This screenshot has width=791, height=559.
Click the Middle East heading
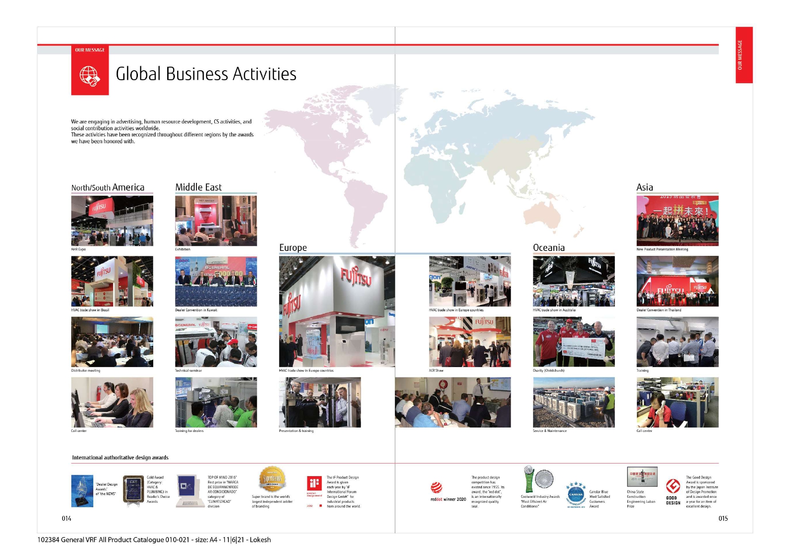coord(198,187)
